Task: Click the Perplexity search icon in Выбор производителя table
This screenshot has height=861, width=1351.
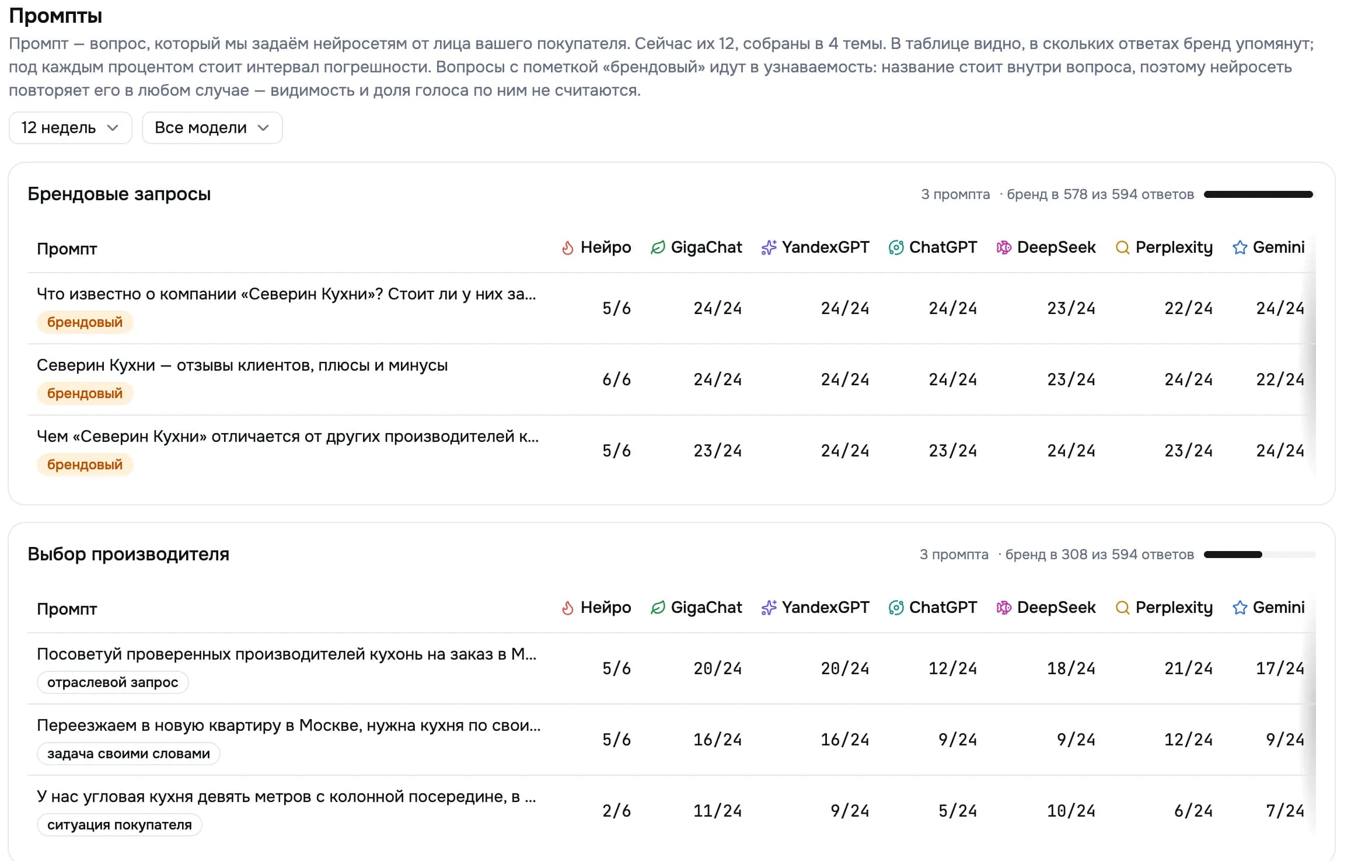Action: [1122, 608]
